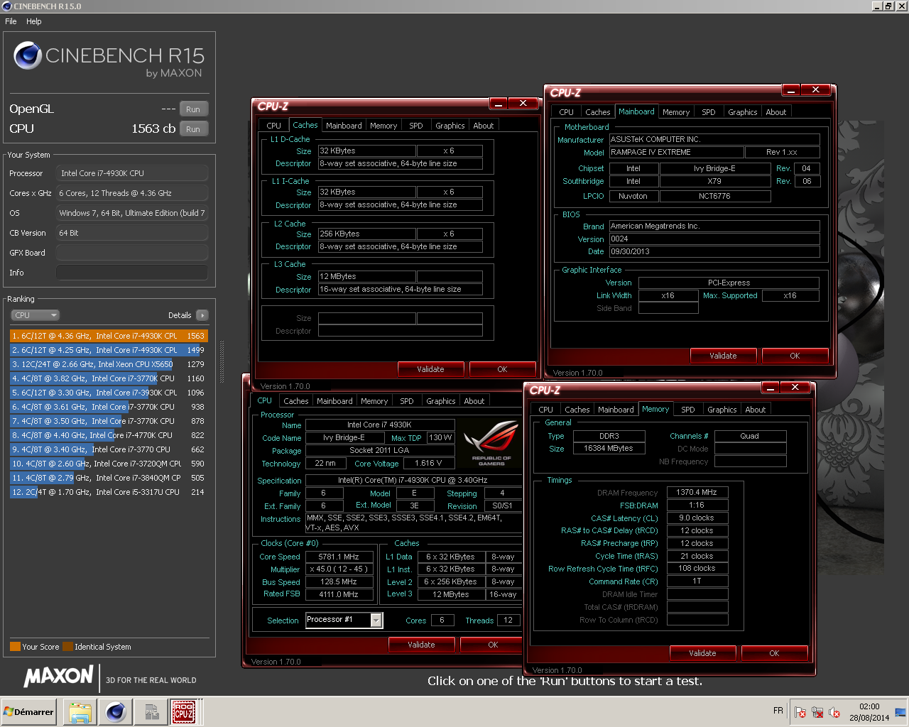Click Validate in bottom-left CPU-Z window

click(421, 645)
